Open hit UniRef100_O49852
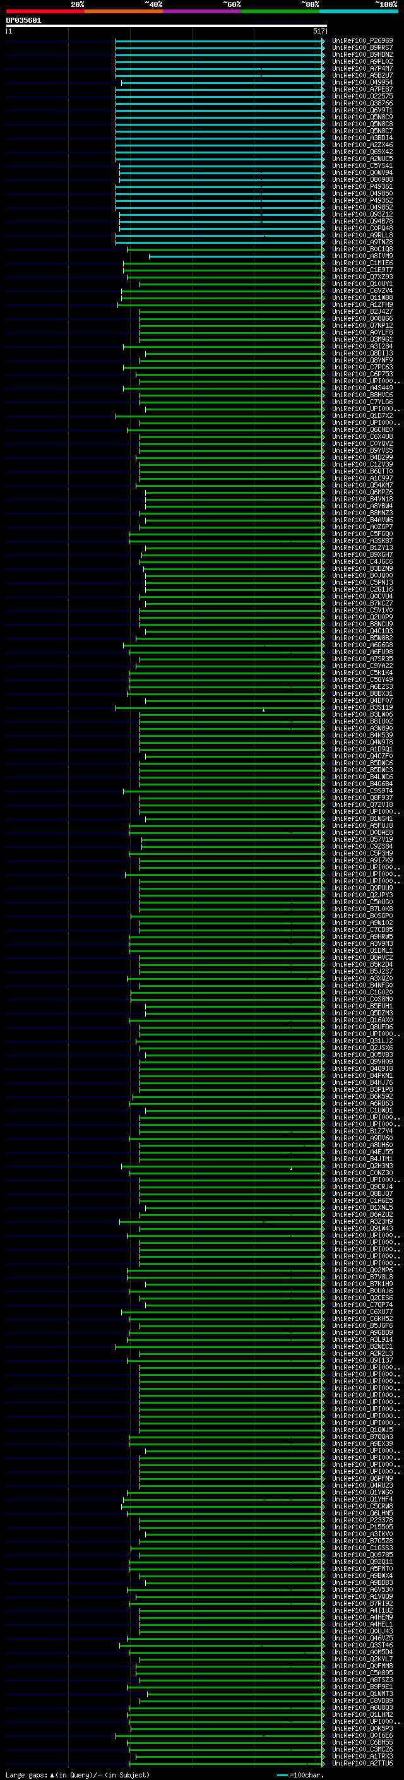This screenshot has width=404, height=1780. 362,207
